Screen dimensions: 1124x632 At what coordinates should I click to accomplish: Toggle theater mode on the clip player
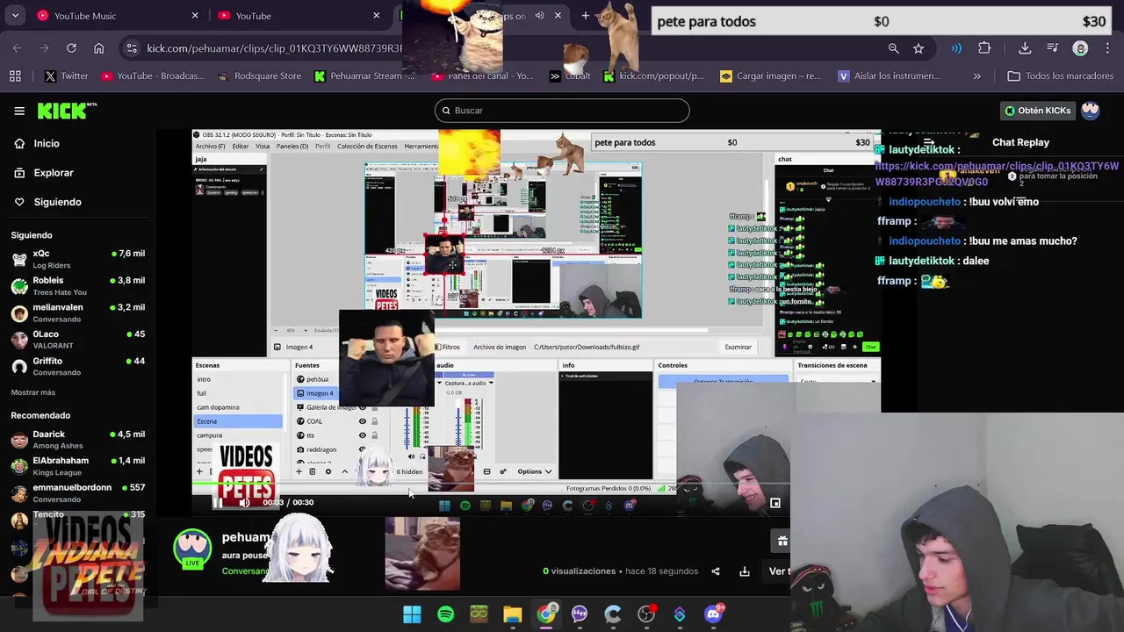pyautogui.click(x=775, y=503)
